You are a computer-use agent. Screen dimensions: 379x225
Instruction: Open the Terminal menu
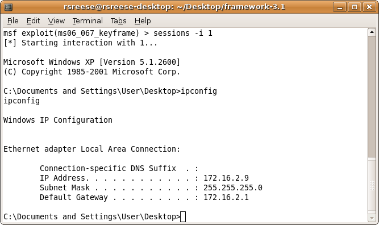(x=88, y=21)
